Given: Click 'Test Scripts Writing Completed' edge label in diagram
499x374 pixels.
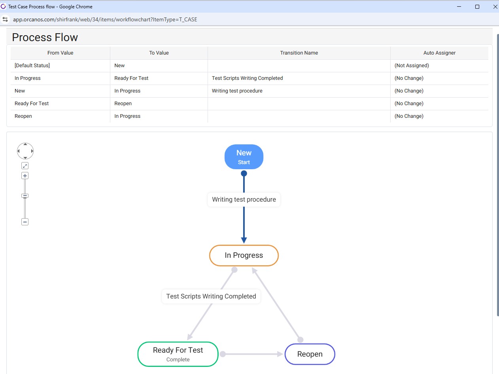Looking at the screenshot, I should 211,296.
